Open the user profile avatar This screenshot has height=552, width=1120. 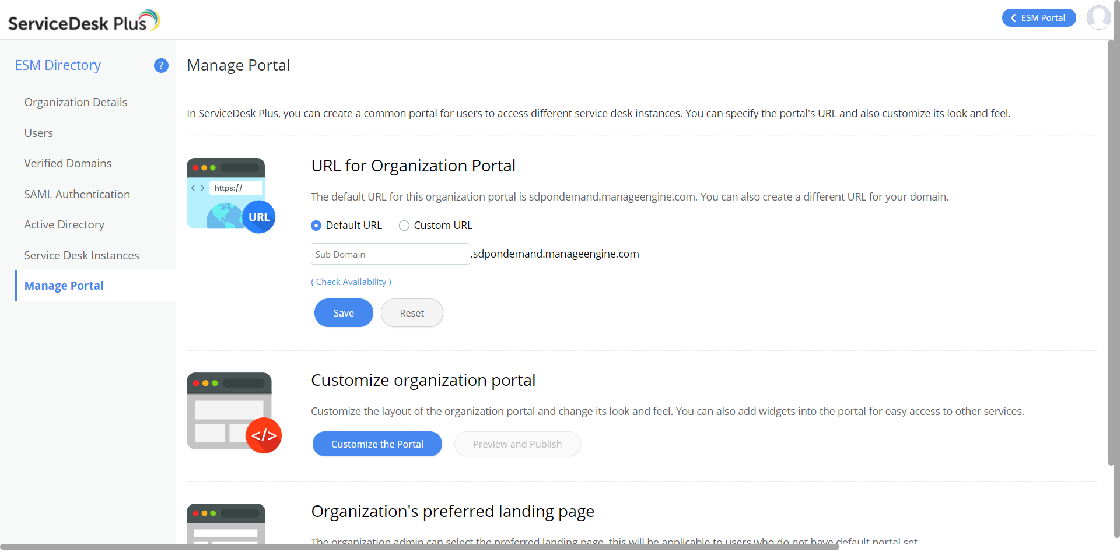[1098, 17]
